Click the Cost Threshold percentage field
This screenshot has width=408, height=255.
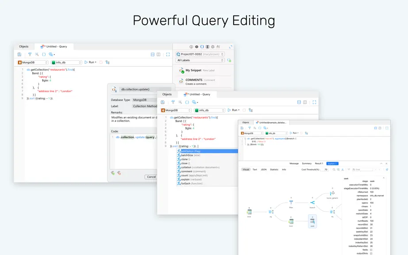(325, 170)
